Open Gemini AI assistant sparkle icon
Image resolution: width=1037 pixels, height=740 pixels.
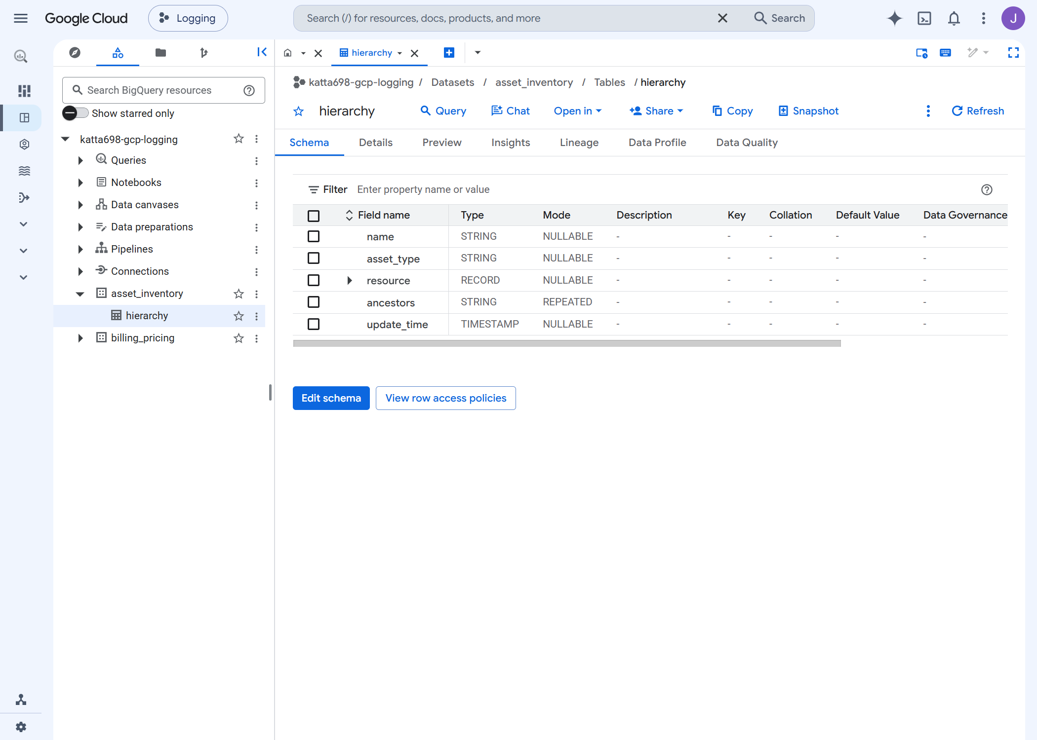coord(894,18)
